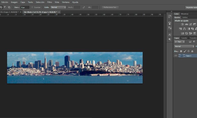The image size is (197, 118).
Task: Lock layer position with move icon
Action: point(188,51)
